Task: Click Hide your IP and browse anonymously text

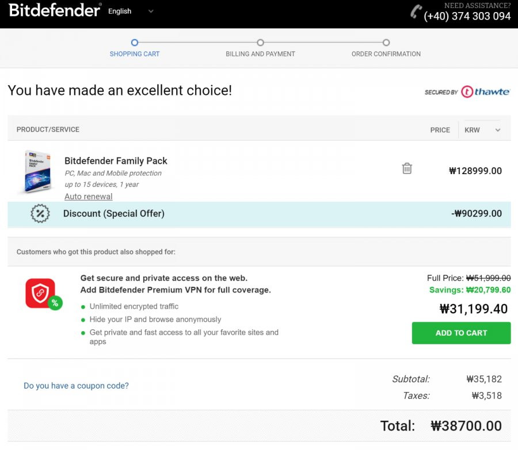Action: coord(155,320)
